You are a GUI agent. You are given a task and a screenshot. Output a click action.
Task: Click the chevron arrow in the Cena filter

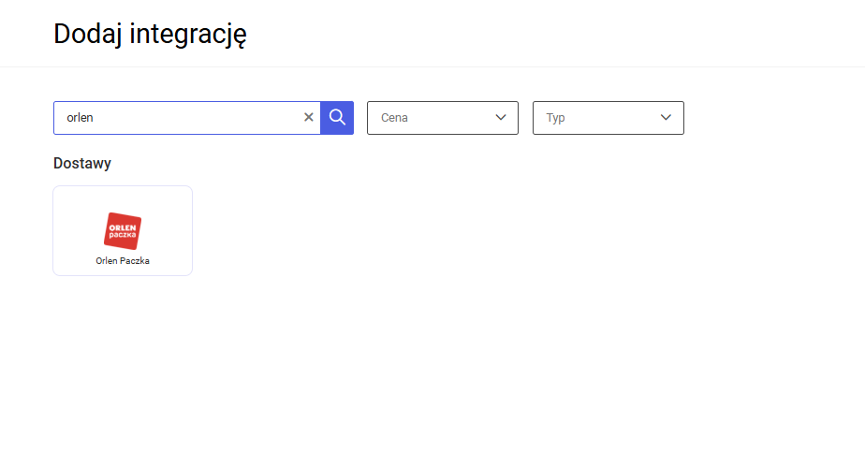point(501,118)
